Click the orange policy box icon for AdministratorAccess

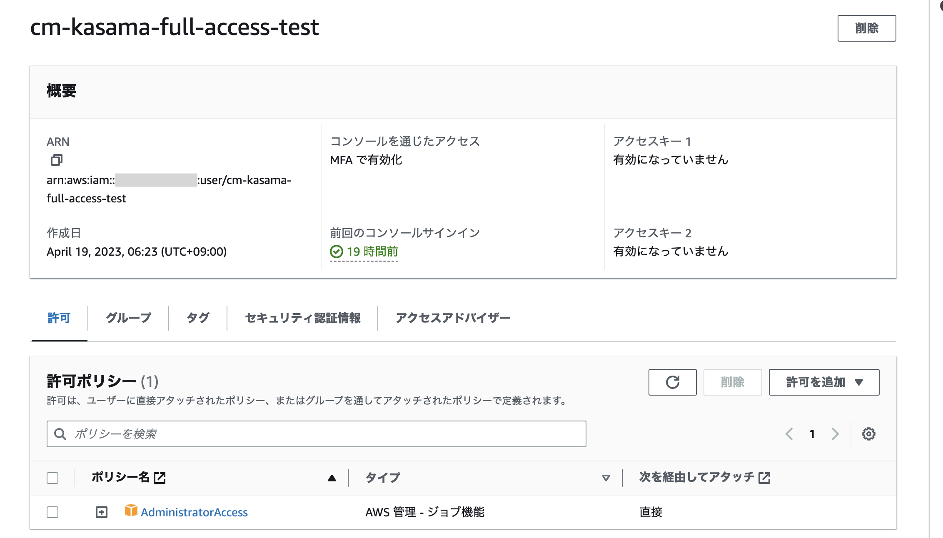tap(131, 511)
